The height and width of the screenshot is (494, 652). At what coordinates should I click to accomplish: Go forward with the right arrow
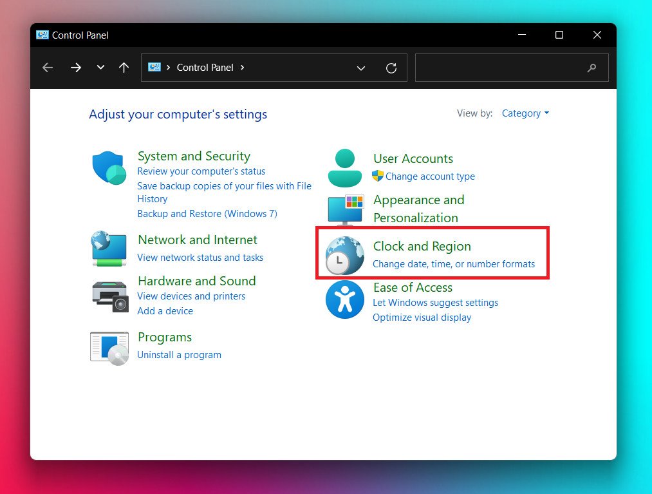[x=76, y=68]
